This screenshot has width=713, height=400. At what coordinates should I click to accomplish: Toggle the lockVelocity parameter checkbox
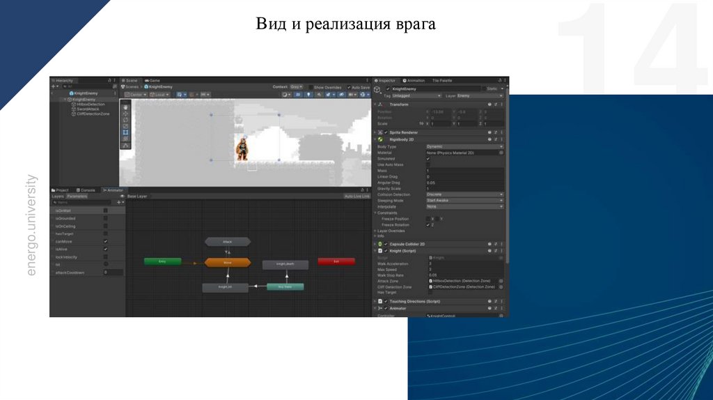coord(106,257)
